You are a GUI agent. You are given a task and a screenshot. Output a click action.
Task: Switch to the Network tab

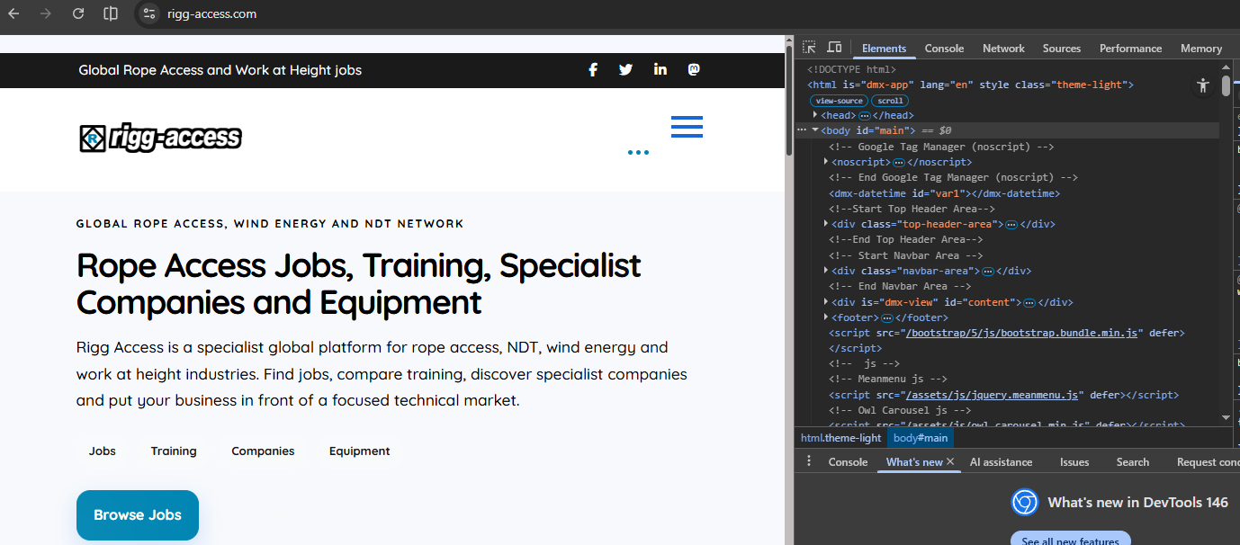pos(1003,49)
